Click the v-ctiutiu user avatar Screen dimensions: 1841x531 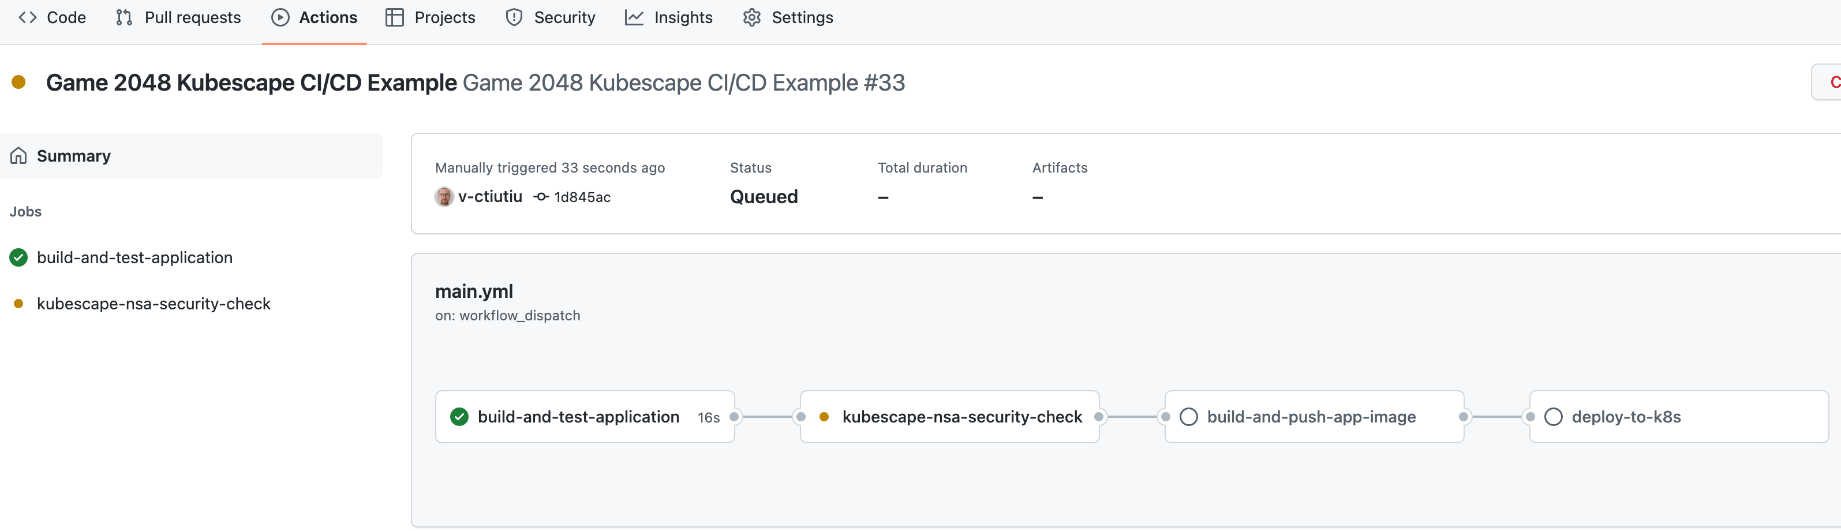coord(444,197)
